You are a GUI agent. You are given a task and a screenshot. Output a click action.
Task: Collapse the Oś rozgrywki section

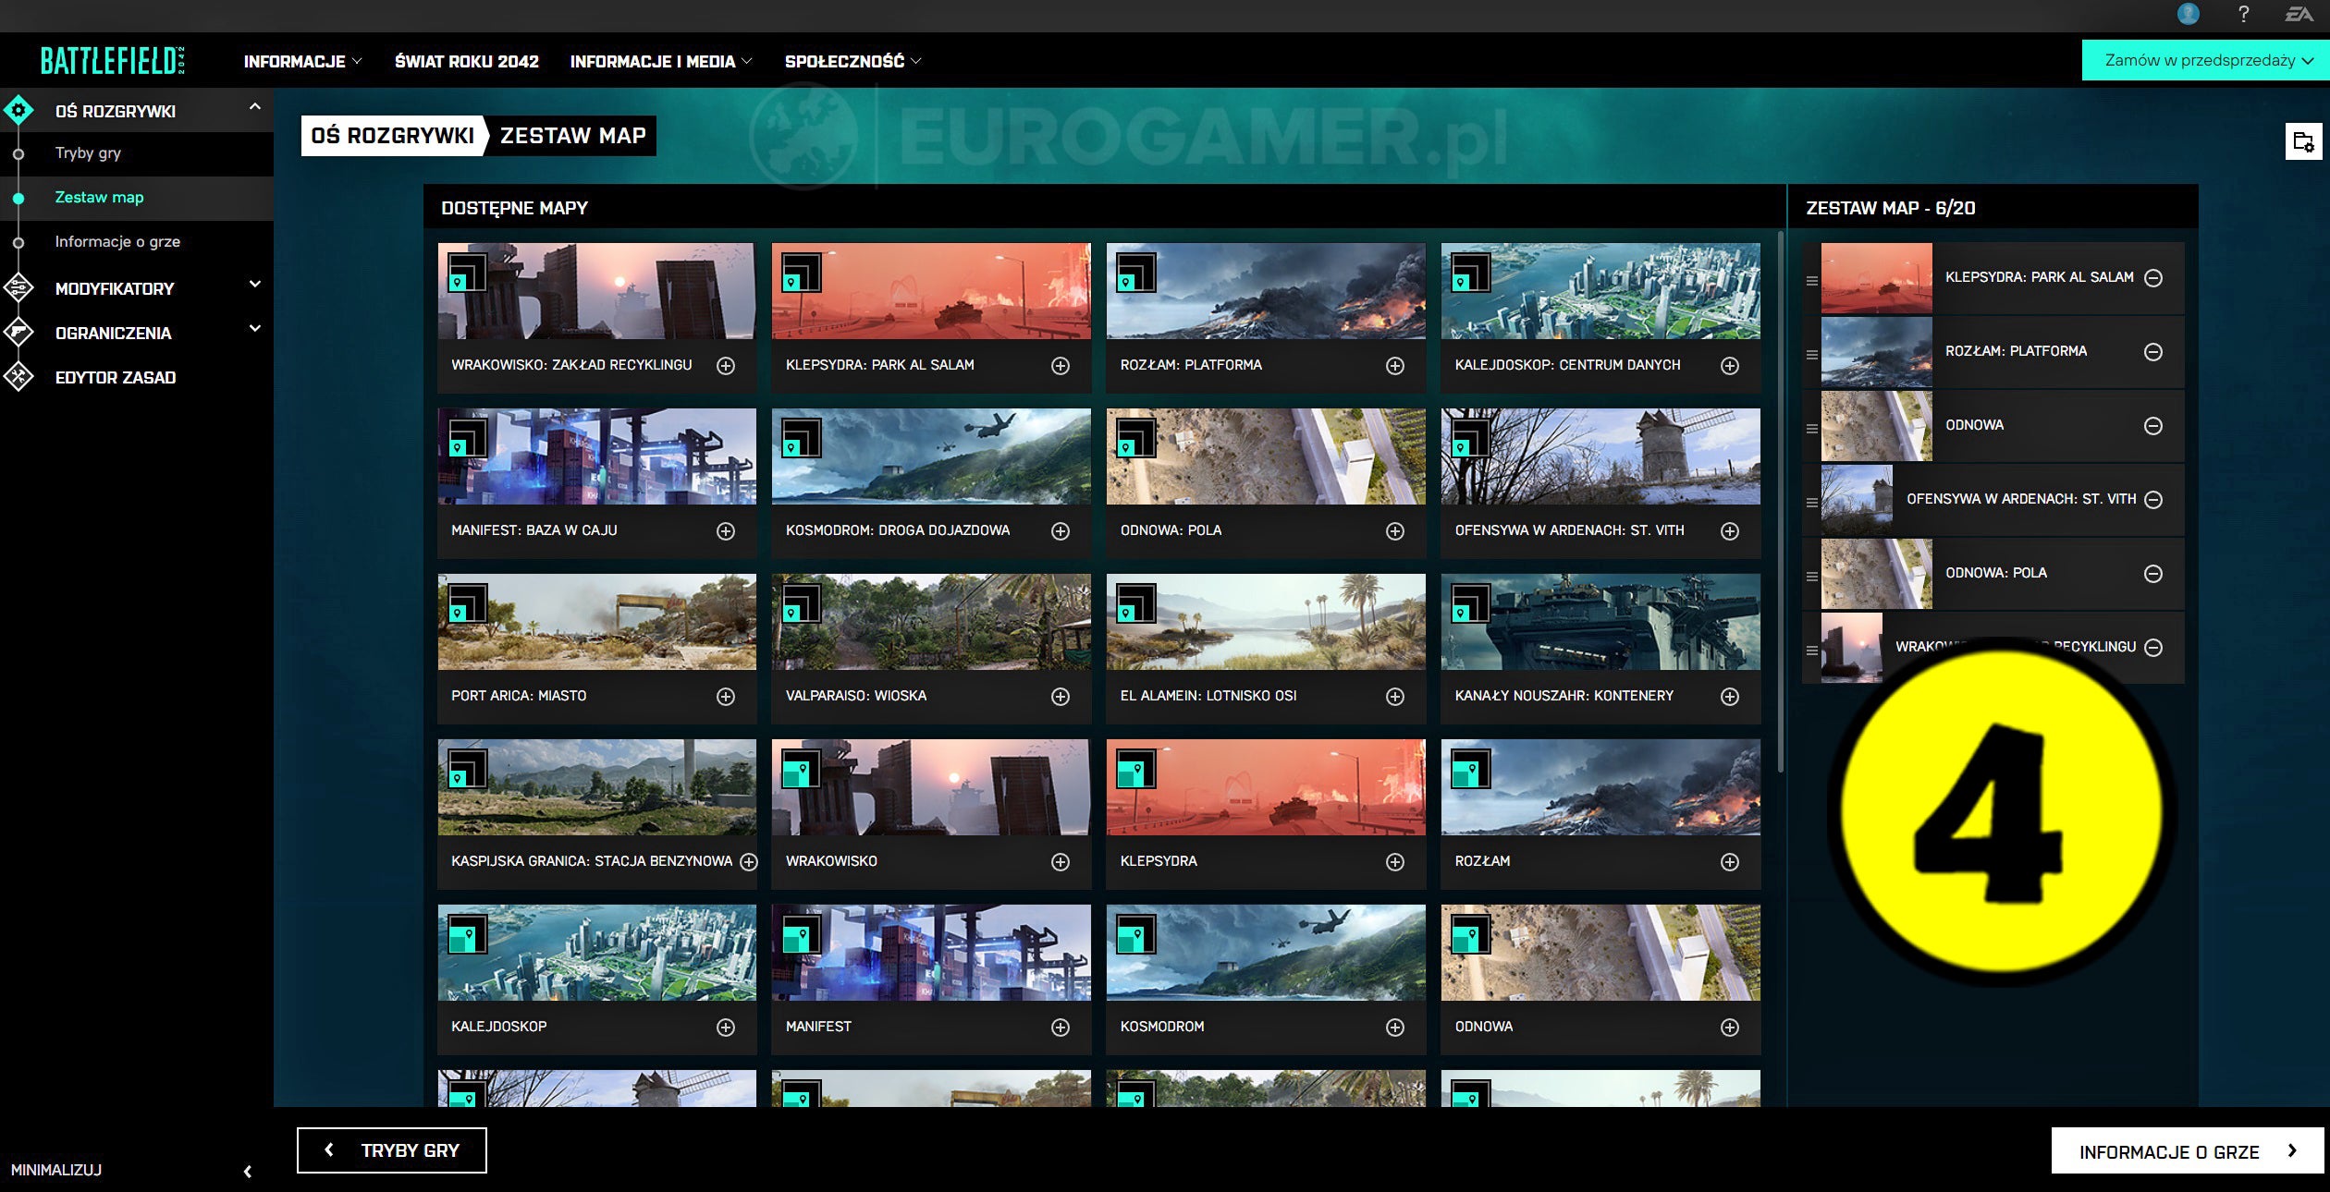pyautogui.click(x=255, y=108)
